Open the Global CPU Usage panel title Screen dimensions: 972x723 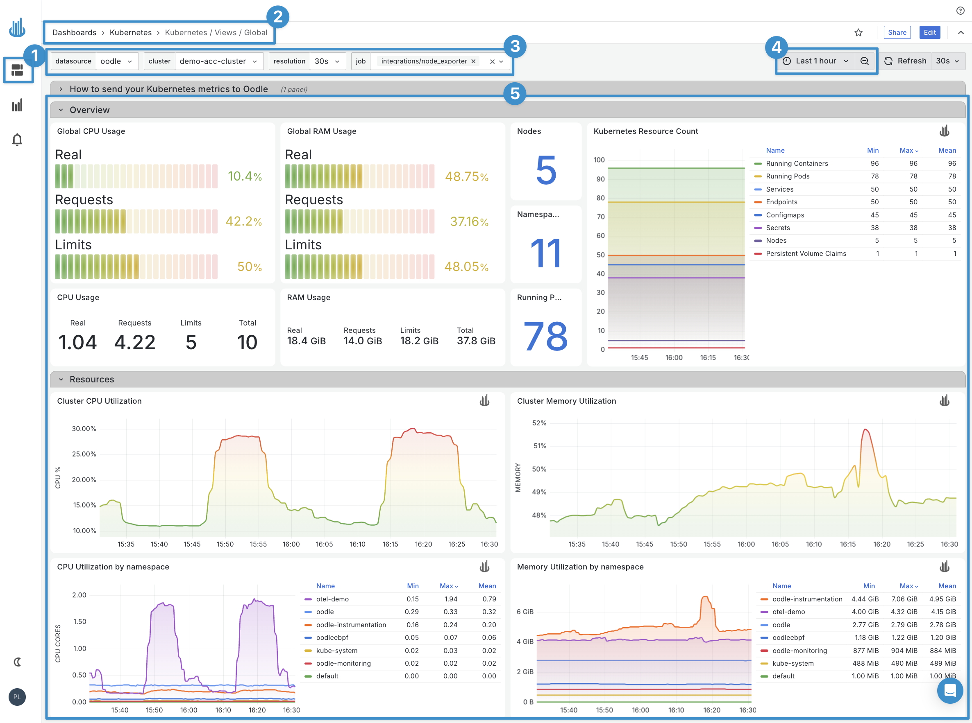(x=91, y=131)
